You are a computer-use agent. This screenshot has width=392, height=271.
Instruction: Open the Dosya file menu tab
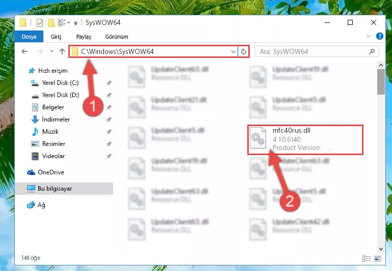[x=29, y=37]
